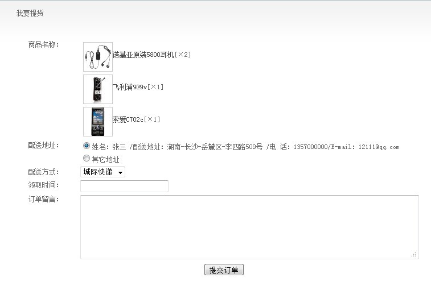Click the 订单留言 label
The width and height of the screenshot is (431, 294).
(x=43, y=199)
